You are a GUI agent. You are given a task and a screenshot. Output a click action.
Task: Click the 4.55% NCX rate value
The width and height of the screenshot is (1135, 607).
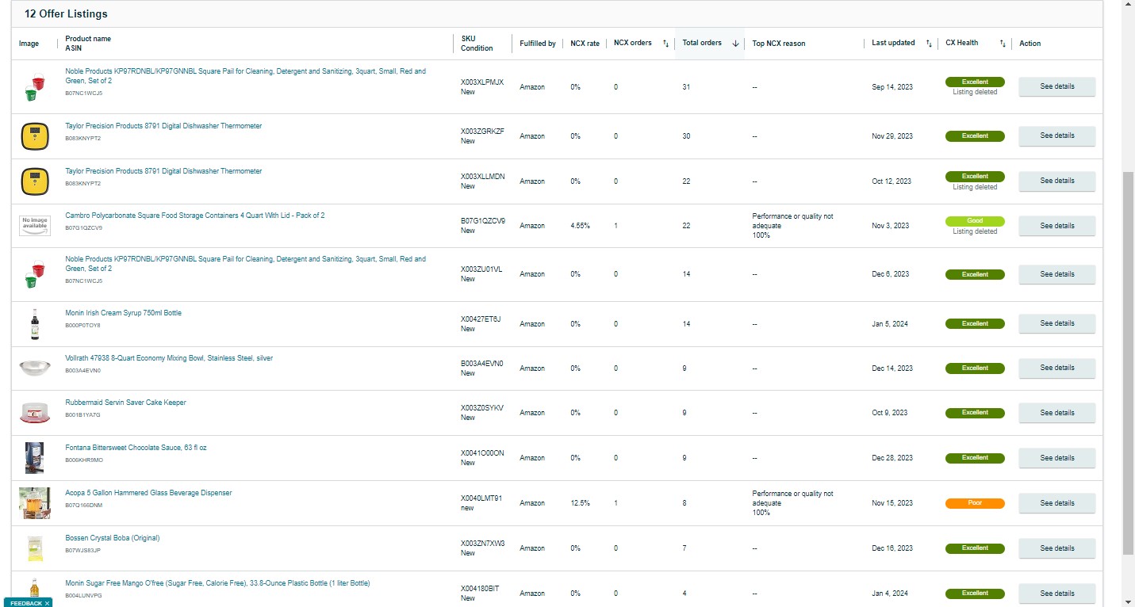pyautogui.click(x=581, y=226)
